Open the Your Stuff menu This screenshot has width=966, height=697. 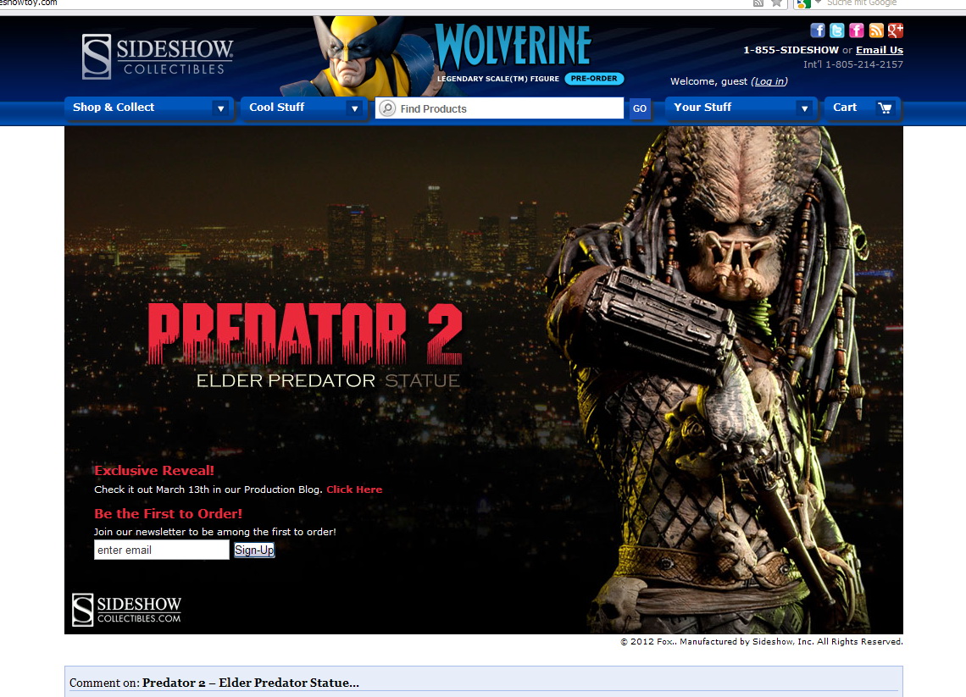741,108
